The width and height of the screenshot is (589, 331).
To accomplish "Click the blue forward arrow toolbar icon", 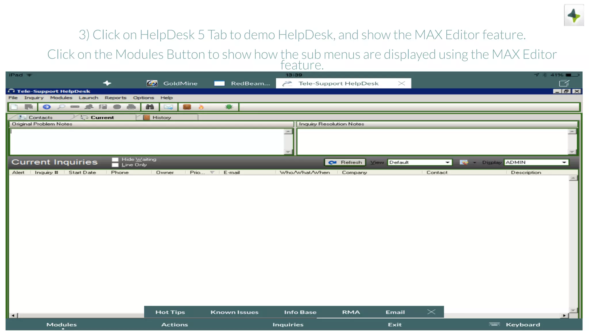I will tap(47, 107).
